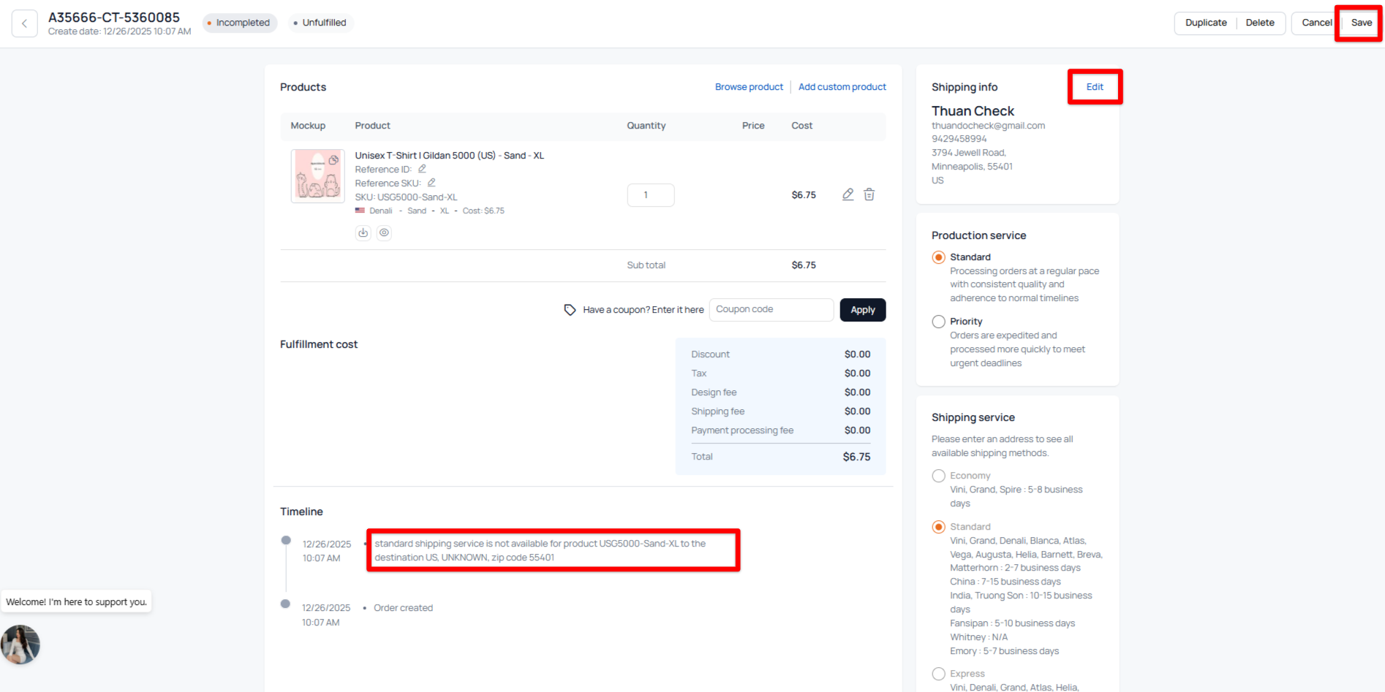Image resolution: width=1385 pixels, height=692 pixels.
Task: Edit the product line item with pencil icon
Action: point(848,194)
